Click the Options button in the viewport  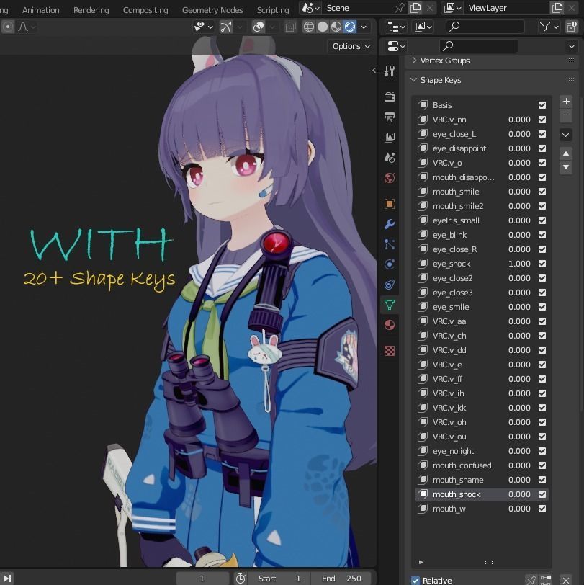pyautogui.click(x=349, y=45)
